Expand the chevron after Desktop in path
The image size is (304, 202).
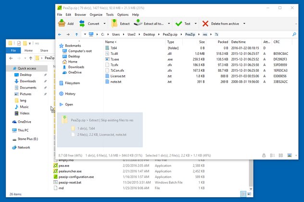click(159, 35)
